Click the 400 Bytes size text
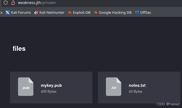The width and height of the screenshot is (182, 108). [x=48, y=91]
